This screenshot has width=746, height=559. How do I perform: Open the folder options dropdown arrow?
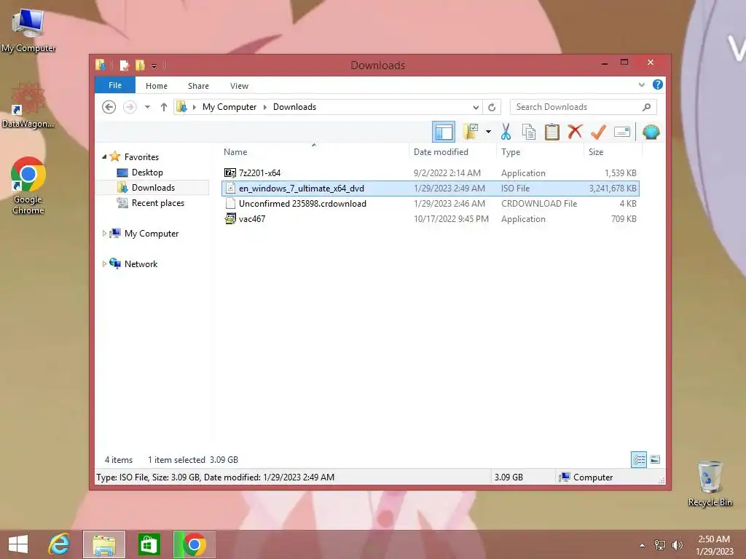click(488, 132)
